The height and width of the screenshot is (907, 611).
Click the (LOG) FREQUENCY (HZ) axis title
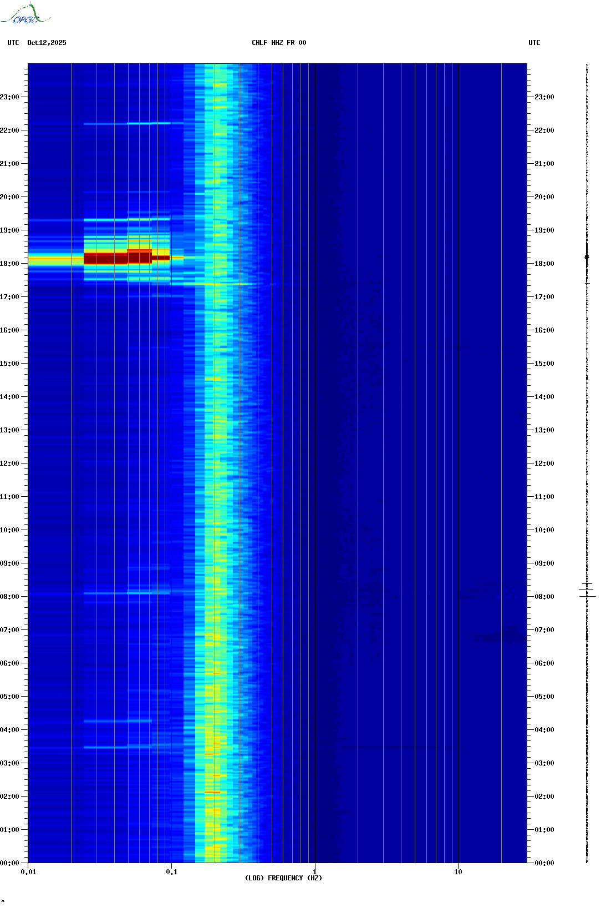tap(283, 878)
